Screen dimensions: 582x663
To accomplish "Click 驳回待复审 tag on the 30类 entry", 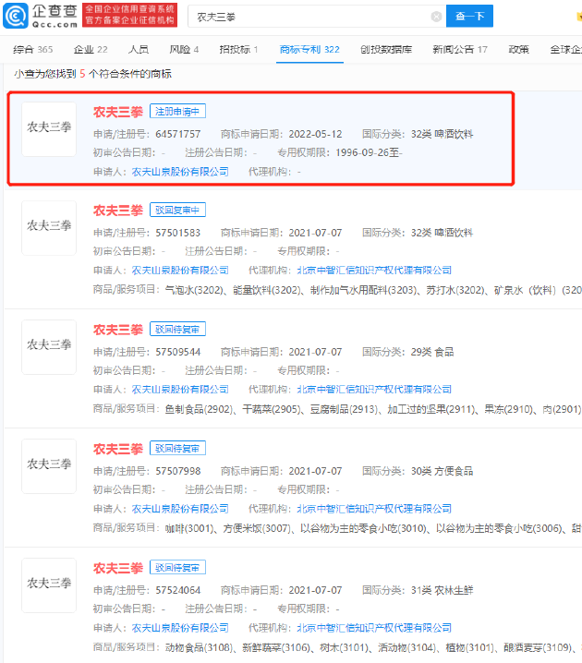I will [x=177, y=448].
